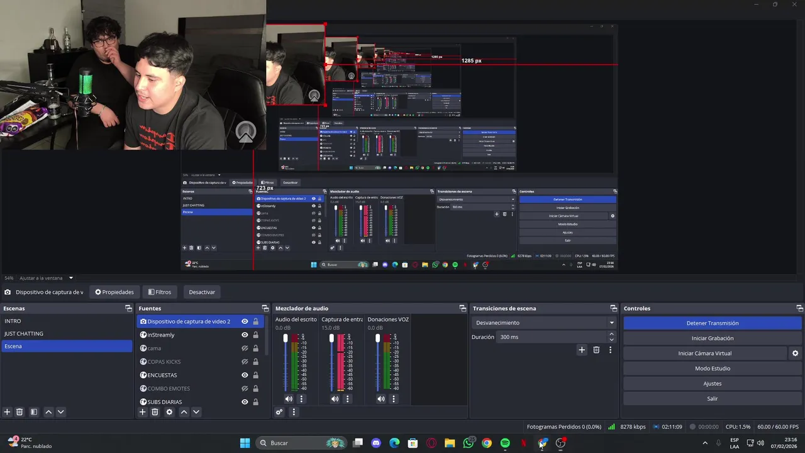
Task: Open Discord from the taskbar
Action: coord(376,443)
